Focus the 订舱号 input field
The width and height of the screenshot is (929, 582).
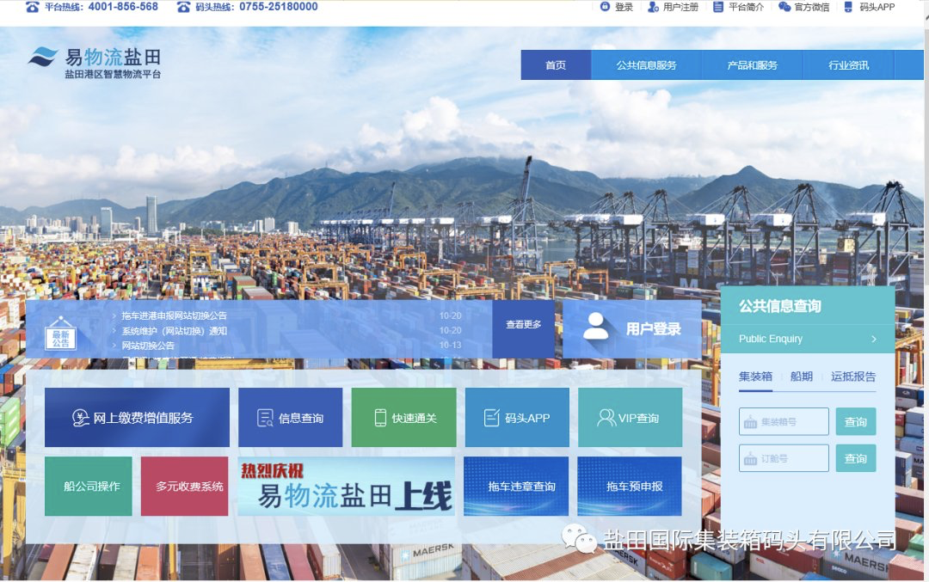click(x=784, y=458)
